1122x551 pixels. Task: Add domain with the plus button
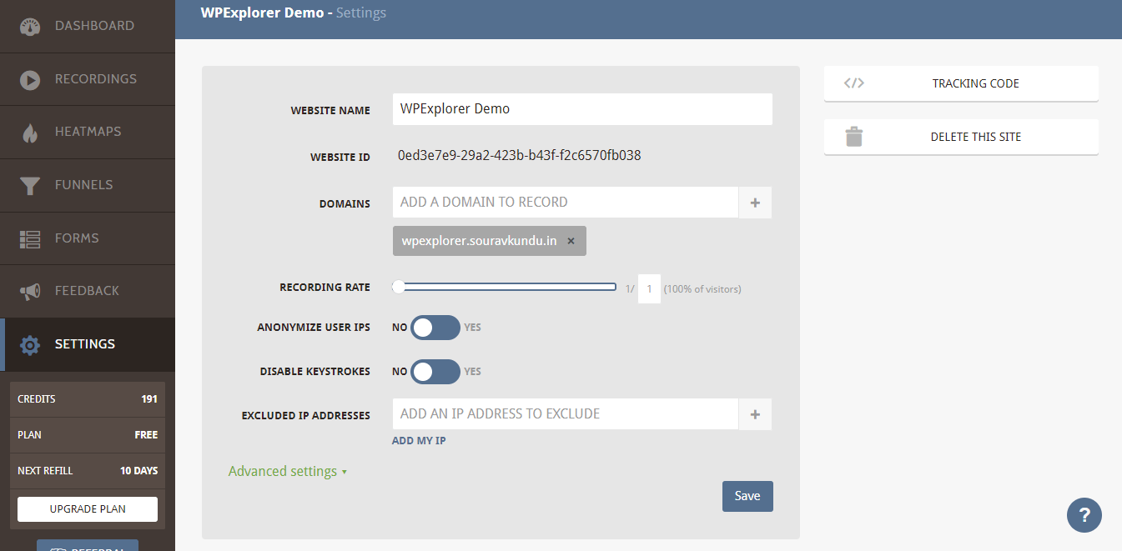coord(755,203)
